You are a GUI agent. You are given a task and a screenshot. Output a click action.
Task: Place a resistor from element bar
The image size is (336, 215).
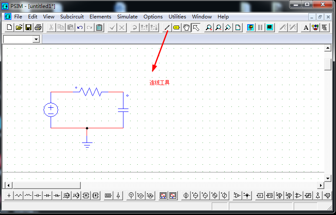(18, 195)
